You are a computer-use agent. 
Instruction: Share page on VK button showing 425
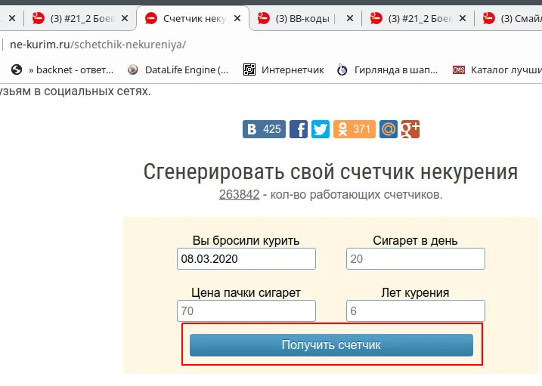pyautogui.click(x=264, y=129)
